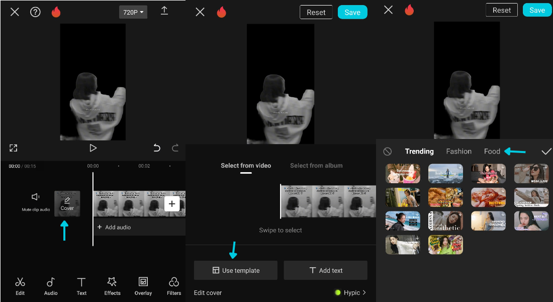
Task: Tap the flame icon in the right panel
Action: [409, 10]
